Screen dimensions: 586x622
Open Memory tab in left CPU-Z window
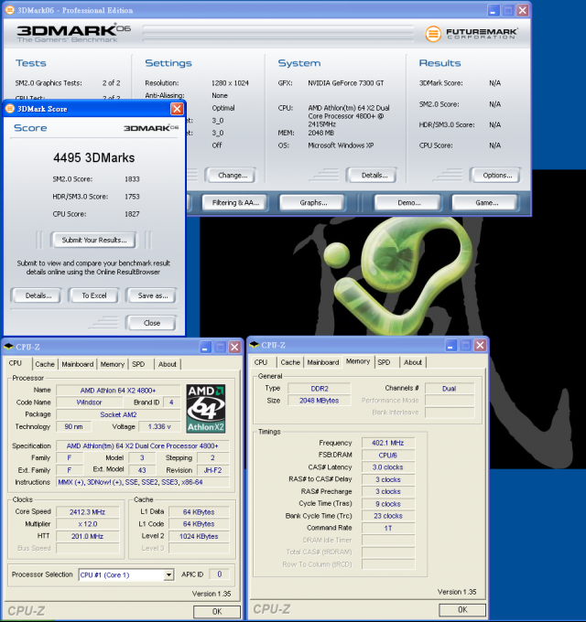click(112, 364)
